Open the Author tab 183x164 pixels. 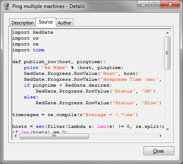coord(65,23)
